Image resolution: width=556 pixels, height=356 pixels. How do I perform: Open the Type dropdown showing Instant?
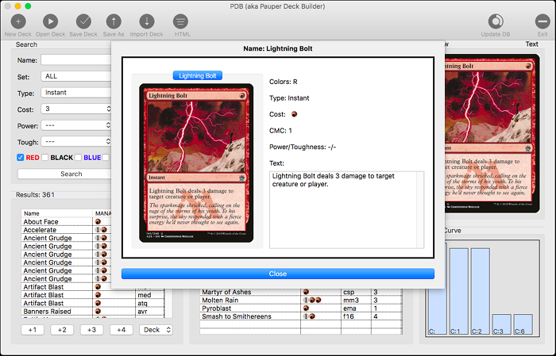76,92
